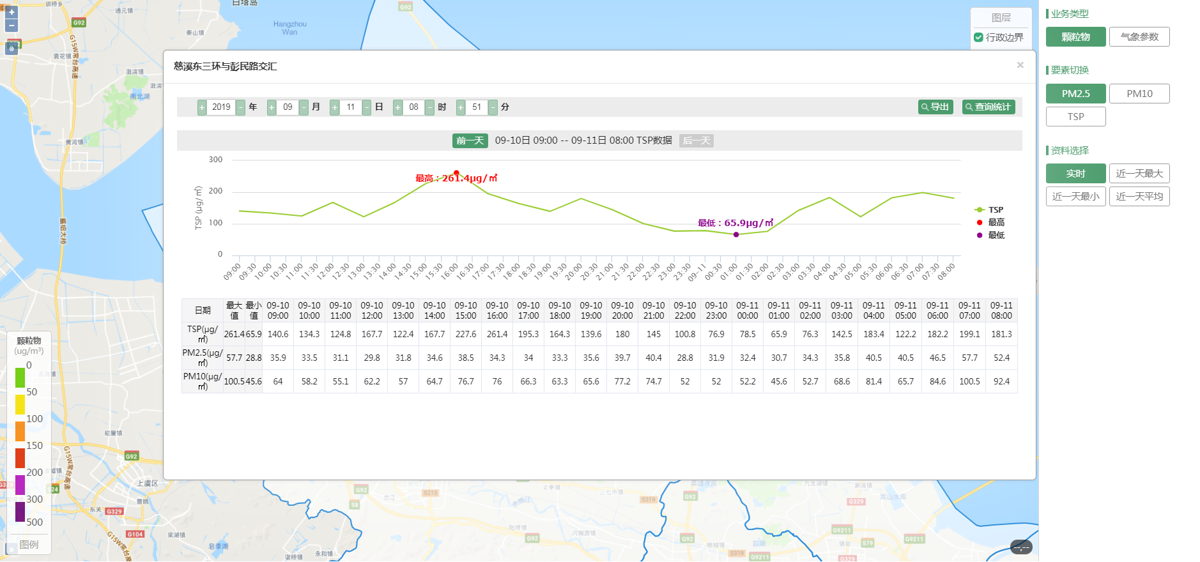The image size is (1200, 562).
Task: Click the 日期 table header cell
Action: click(203, 310)
